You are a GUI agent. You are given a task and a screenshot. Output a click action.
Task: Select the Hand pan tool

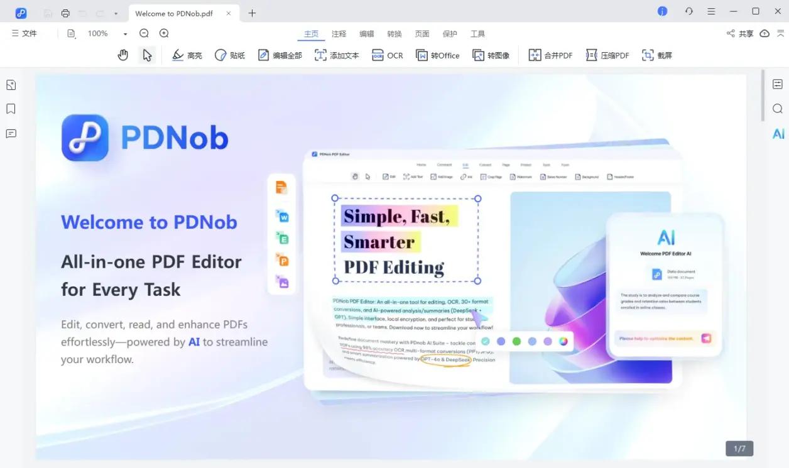tap(123, 55)
